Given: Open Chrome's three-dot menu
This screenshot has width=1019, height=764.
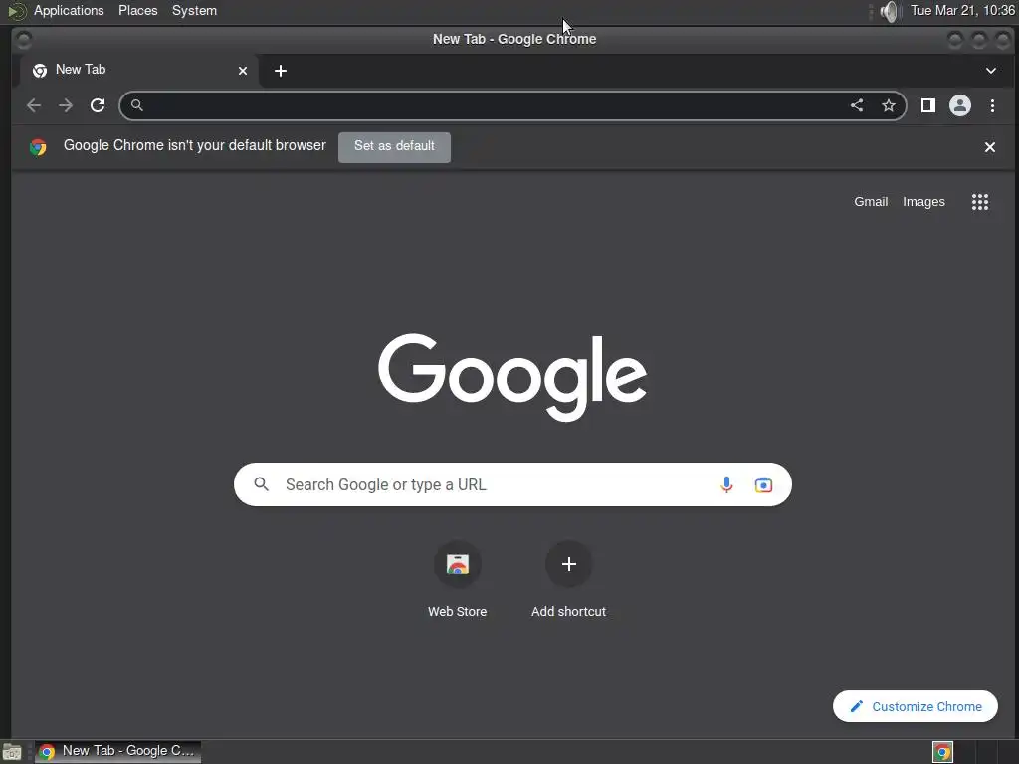Looking at the screenshot, I should coord(992,105).
